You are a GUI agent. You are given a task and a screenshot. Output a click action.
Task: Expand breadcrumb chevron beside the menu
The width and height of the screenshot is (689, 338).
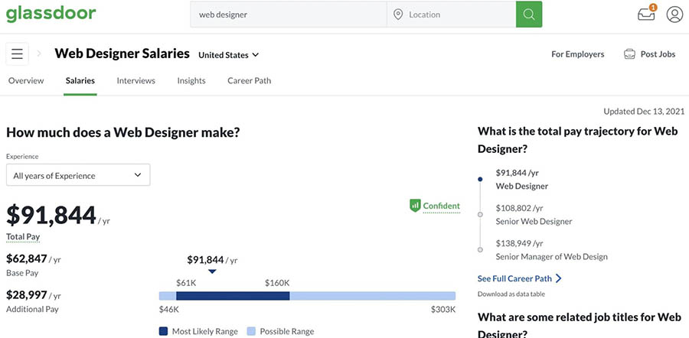click(x=39, y=54)
